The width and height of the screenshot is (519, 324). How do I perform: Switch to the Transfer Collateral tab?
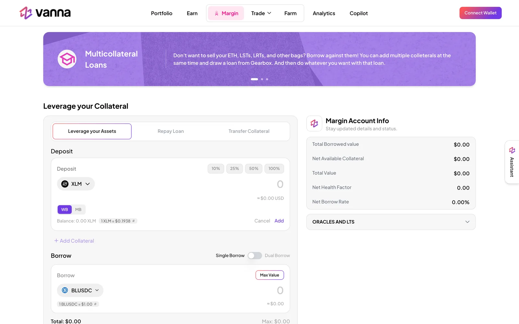(249, 131)
